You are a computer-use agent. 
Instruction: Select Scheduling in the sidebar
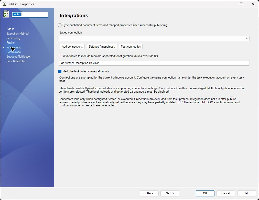pos(13,38)
